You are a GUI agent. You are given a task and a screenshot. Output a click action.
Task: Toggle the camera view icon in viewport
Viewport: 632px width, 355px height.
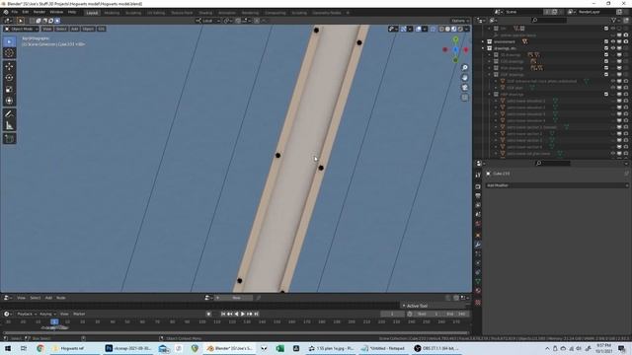465,88
